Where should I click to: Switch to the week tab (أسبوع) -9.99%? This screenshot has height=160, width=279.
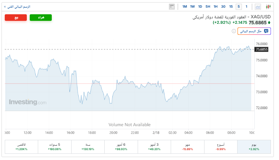221,147
